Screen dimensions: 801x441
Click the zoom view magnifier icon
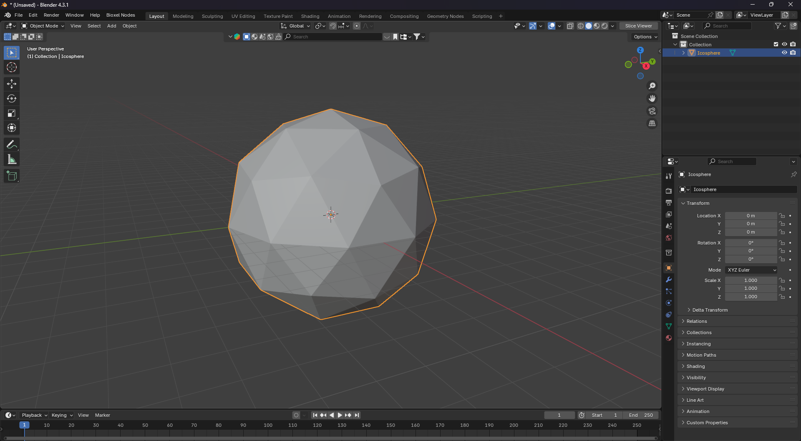coord(652,86)
